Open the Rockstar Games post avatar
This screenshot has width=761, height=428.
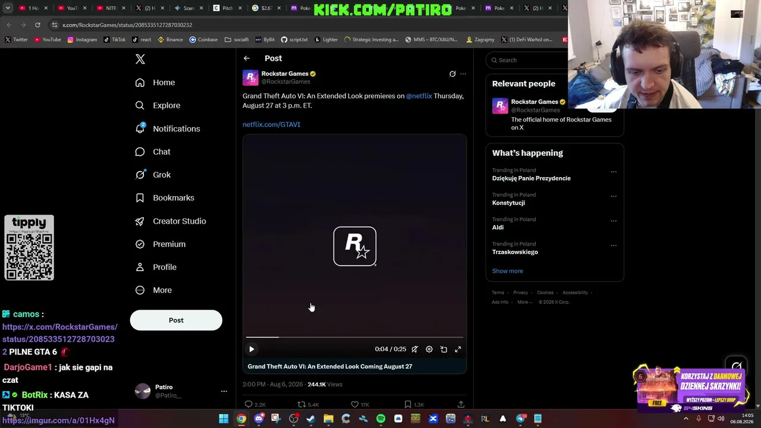[x=250, y=78]
